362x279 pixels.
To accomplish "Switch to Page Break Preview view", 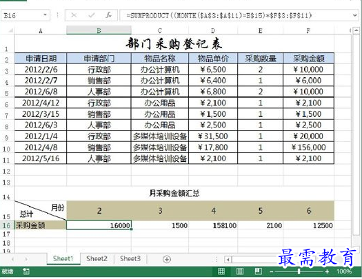I will tap(259, 271).
